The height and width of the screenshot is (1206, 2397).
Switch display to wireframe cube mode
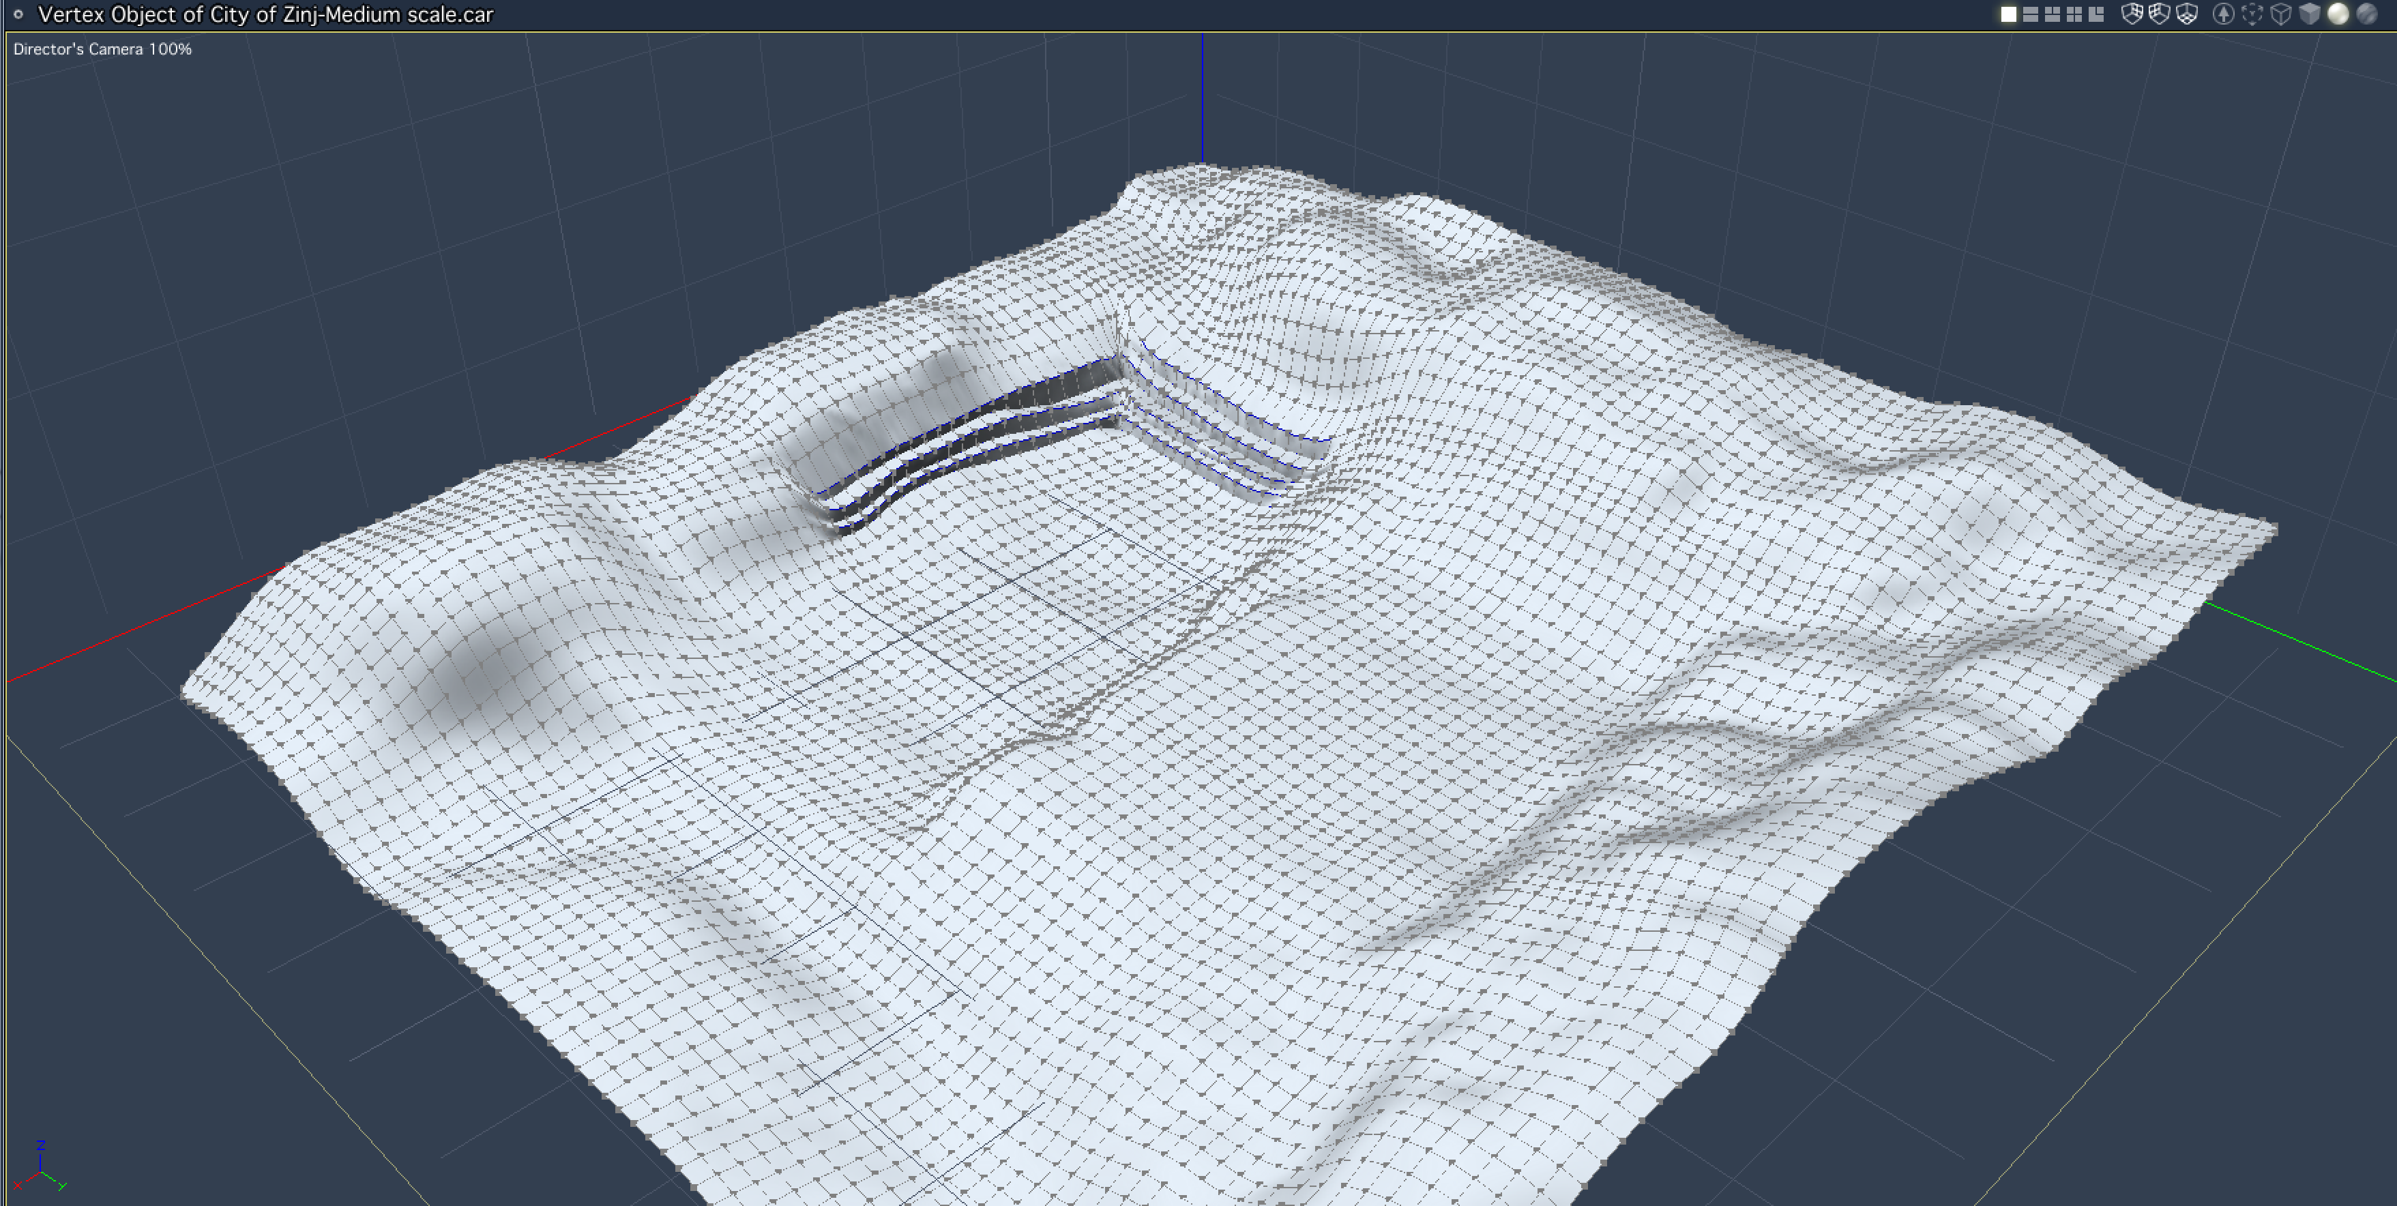tap(2280, 14)
